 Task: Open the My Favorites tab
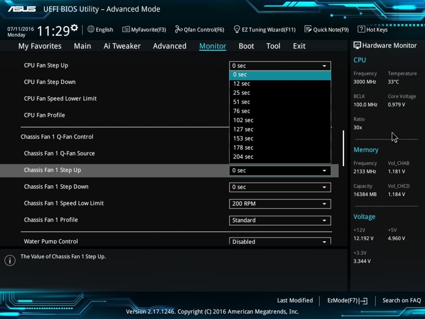click(x=40, y=46)
